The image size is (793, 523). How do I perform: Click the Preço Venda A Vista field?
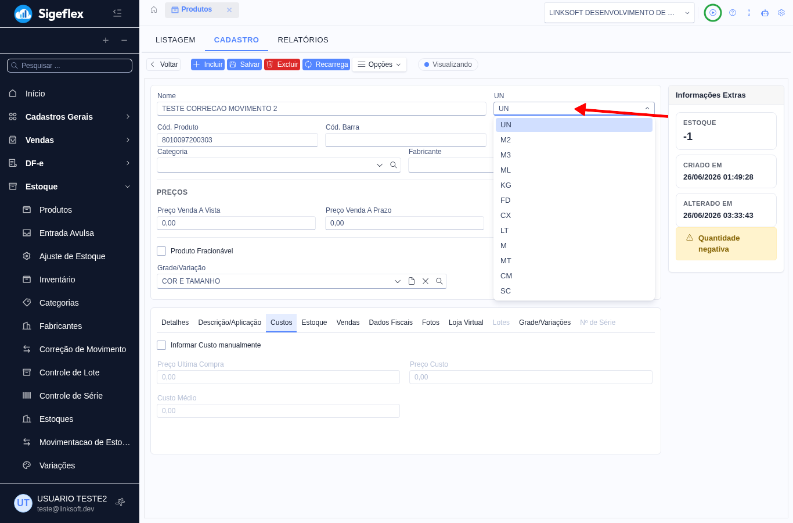[236, 223]
